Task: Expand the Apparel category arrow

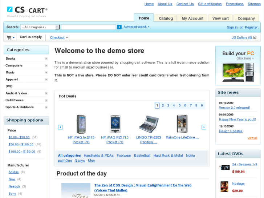Action: pos(46,79)
